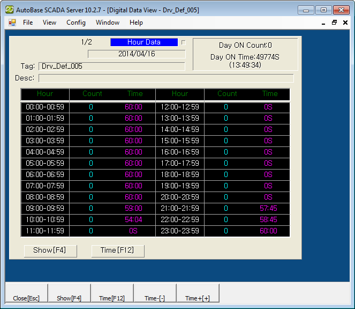Click the 1/2 page indicator

(x=87, y=42)
